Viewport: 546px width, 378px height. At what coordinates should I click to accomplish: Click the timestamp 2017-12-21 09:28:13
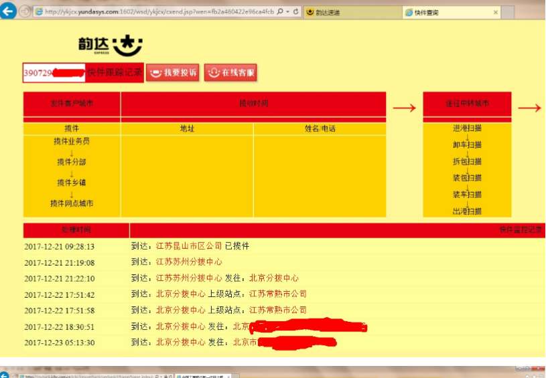point(60,247)
